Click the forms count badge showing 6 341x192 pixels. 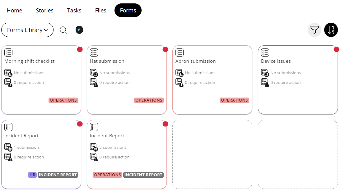click(79, 30)
